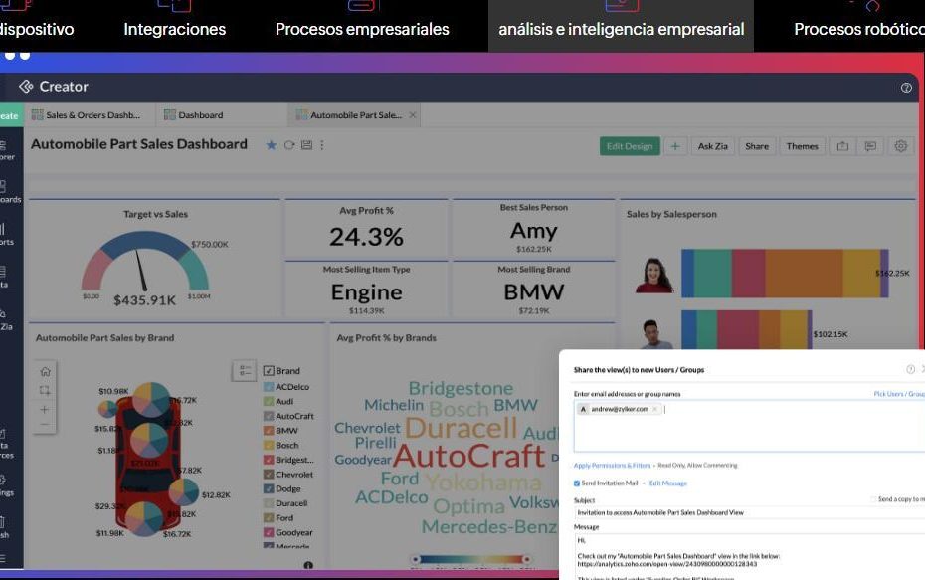
Task: Toggle Duracell in the brand legend
Action: click(269, 503)
